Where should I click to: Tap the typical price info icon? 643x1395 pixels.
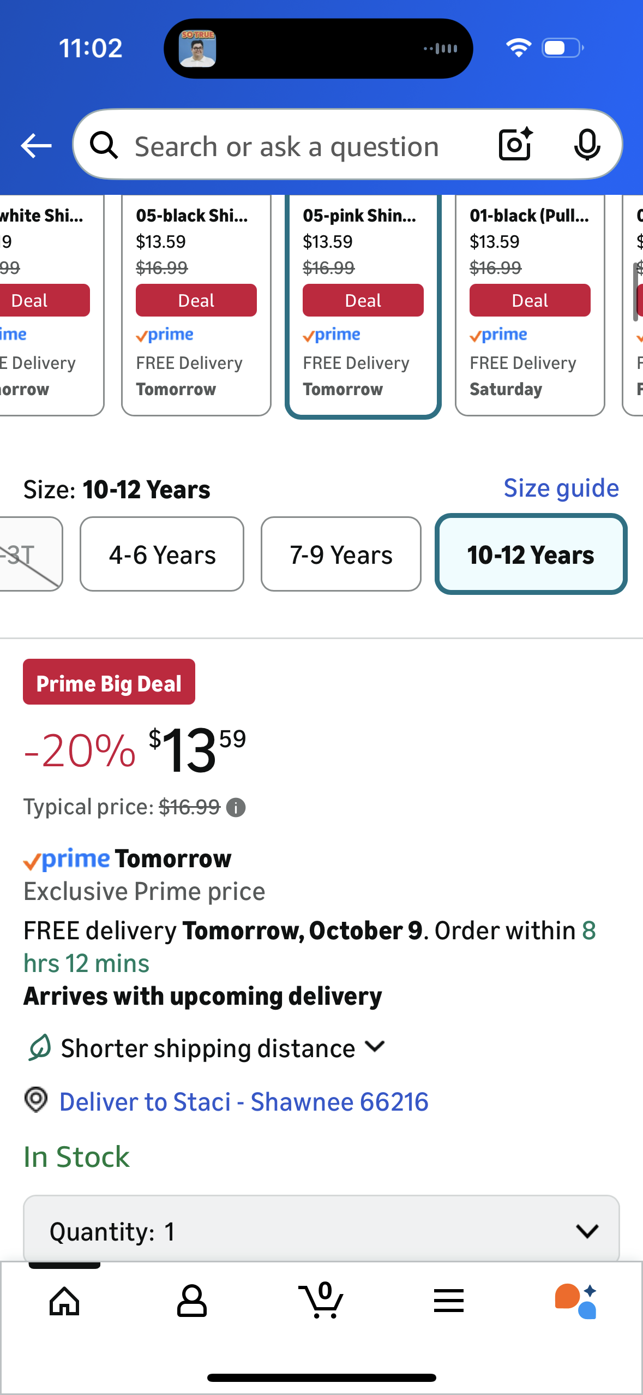(236, 807)
